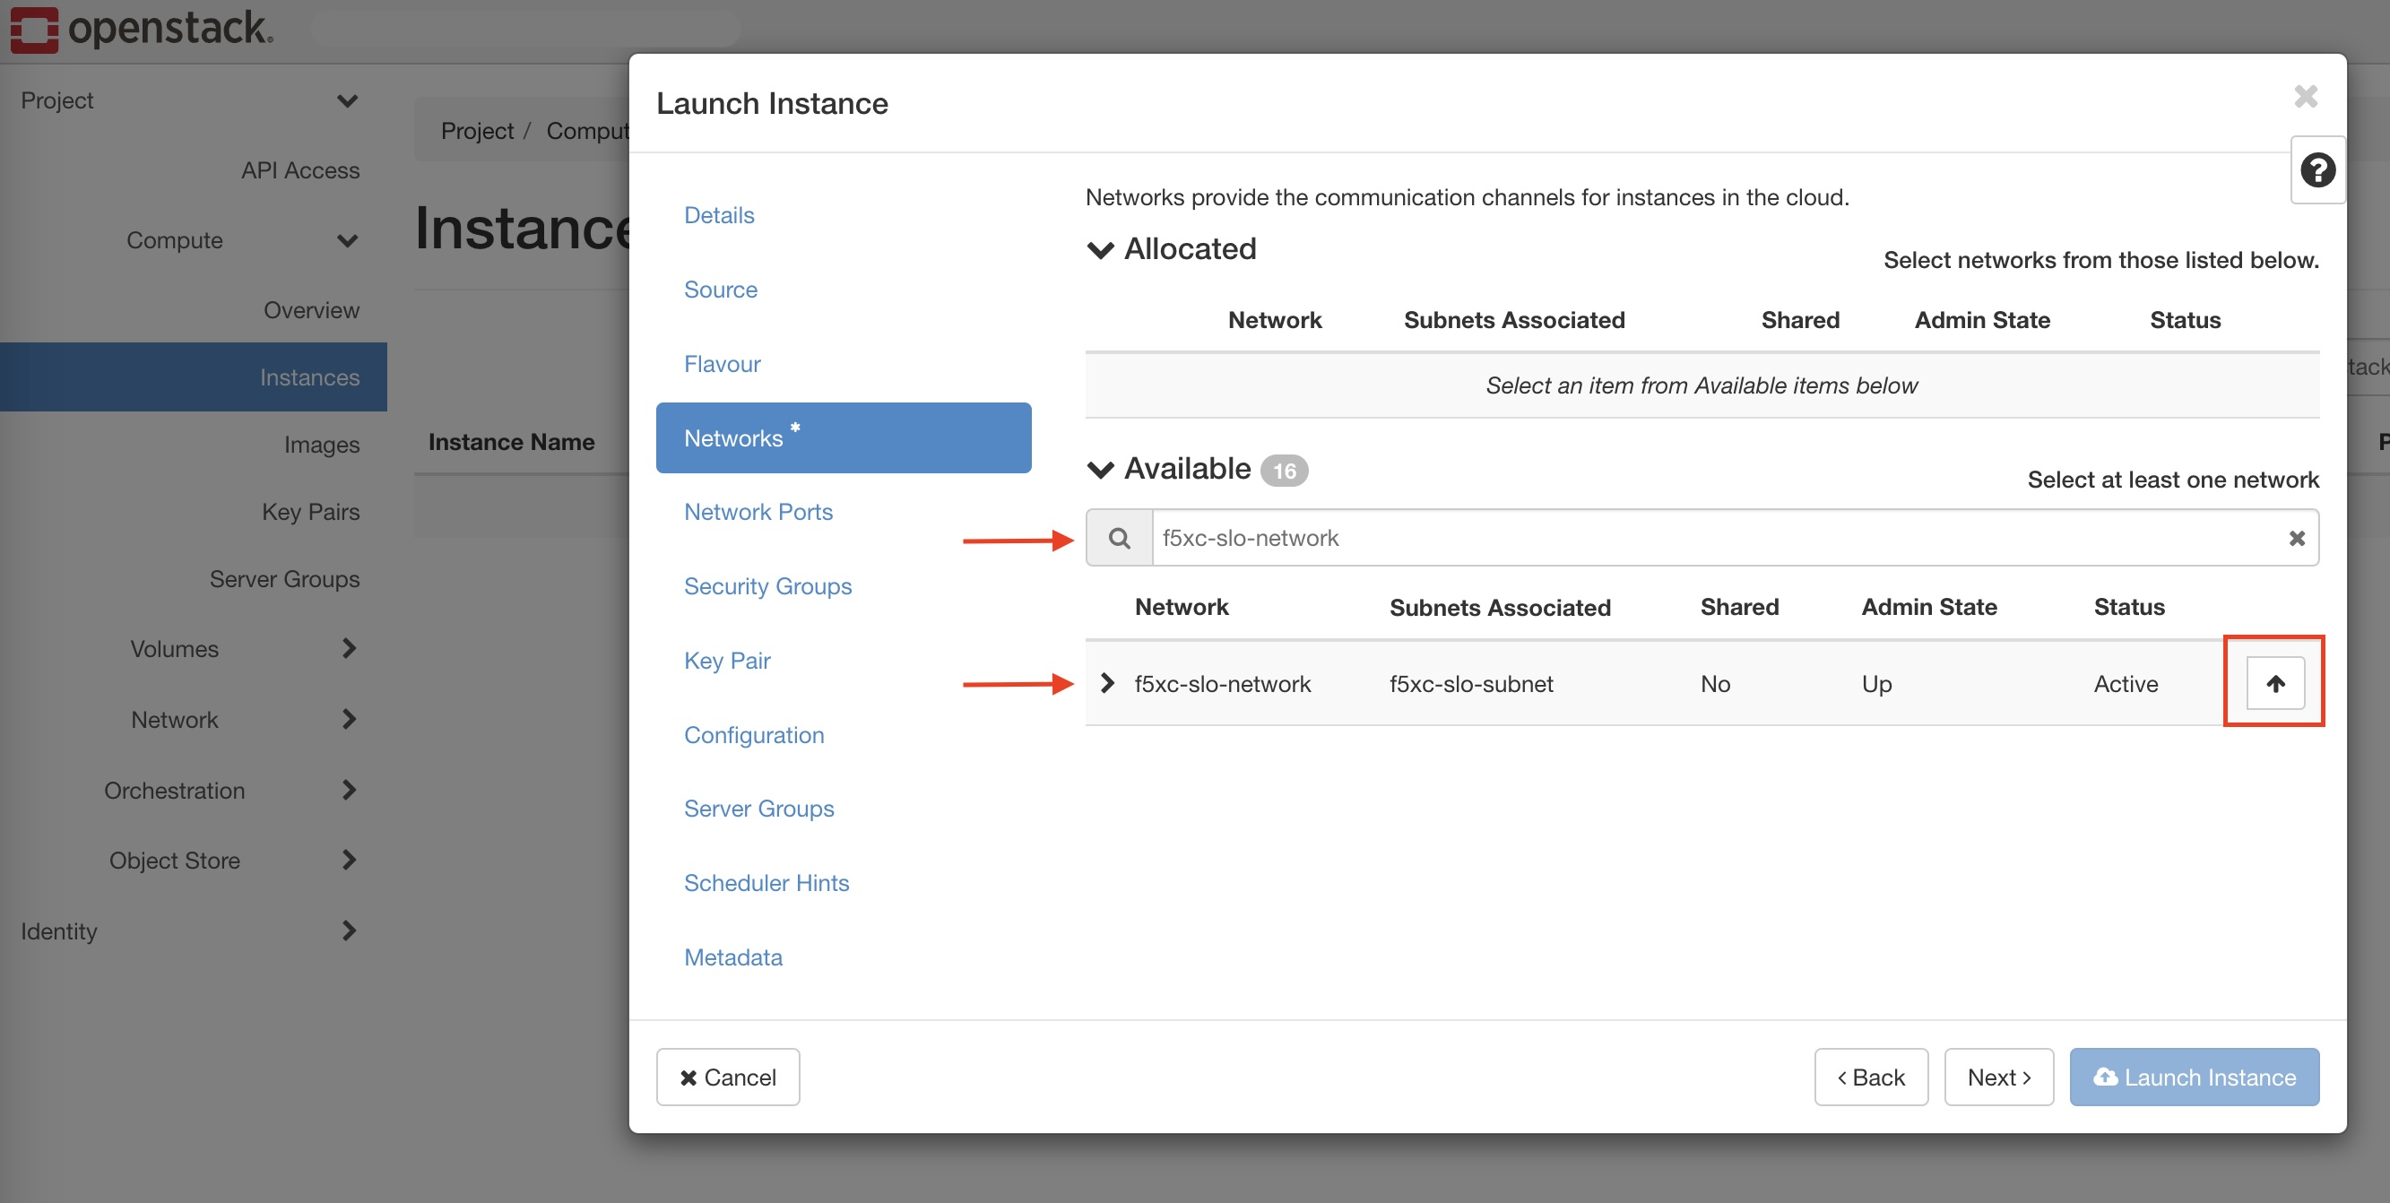
Task: Click the magnifying glass search icon
Action: pyautogui.click(x=1119, y=537)
